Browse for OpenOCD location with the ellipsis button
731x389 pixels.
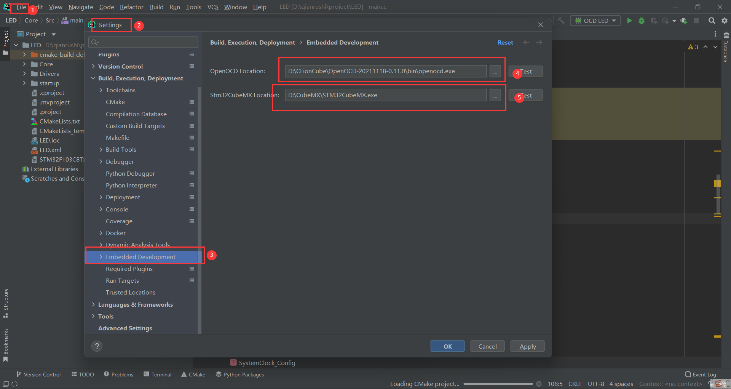click(x=495, y=71)
